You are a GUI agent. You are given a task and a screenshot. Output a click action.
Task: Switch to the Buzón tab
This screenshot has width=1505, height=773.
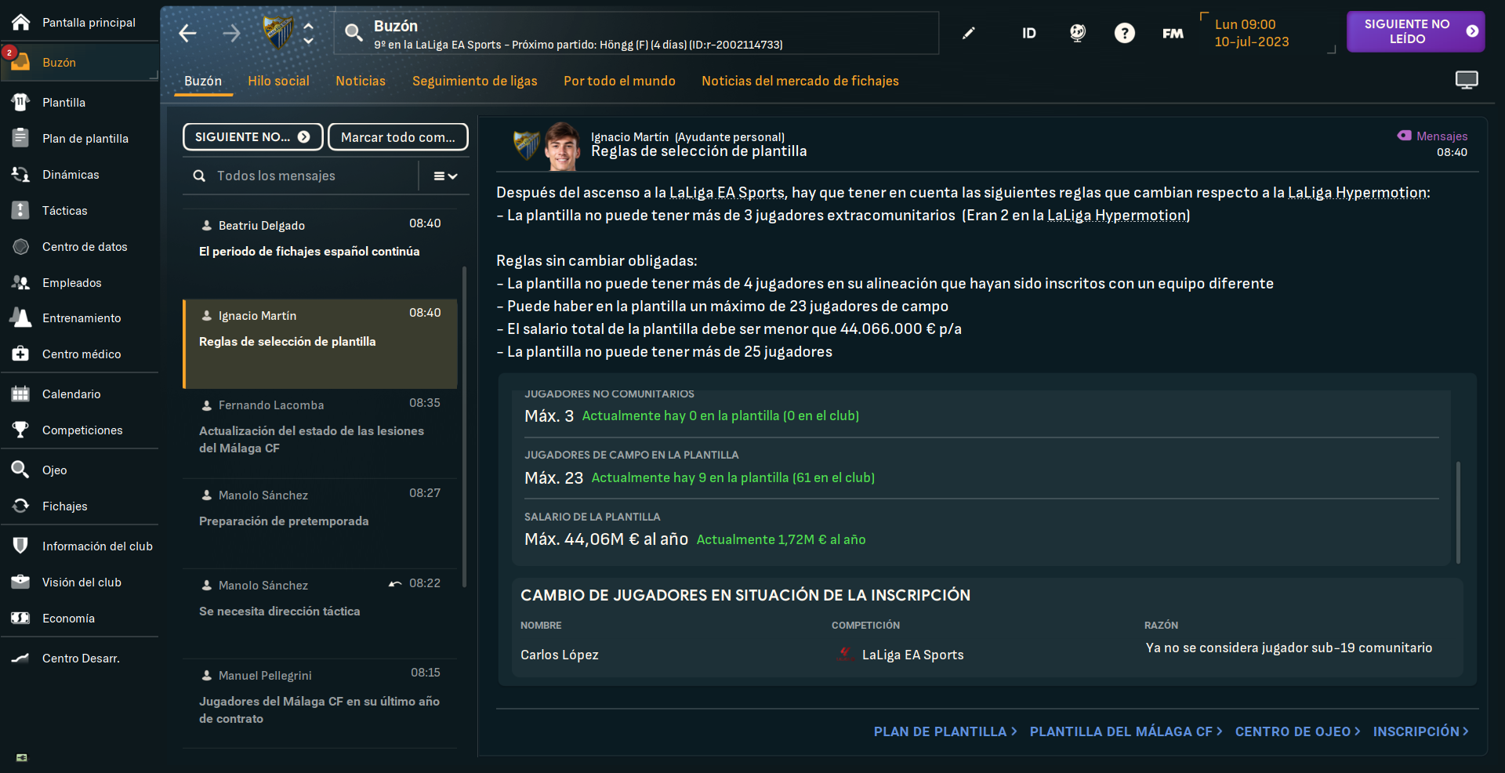[x=203, y=81]
